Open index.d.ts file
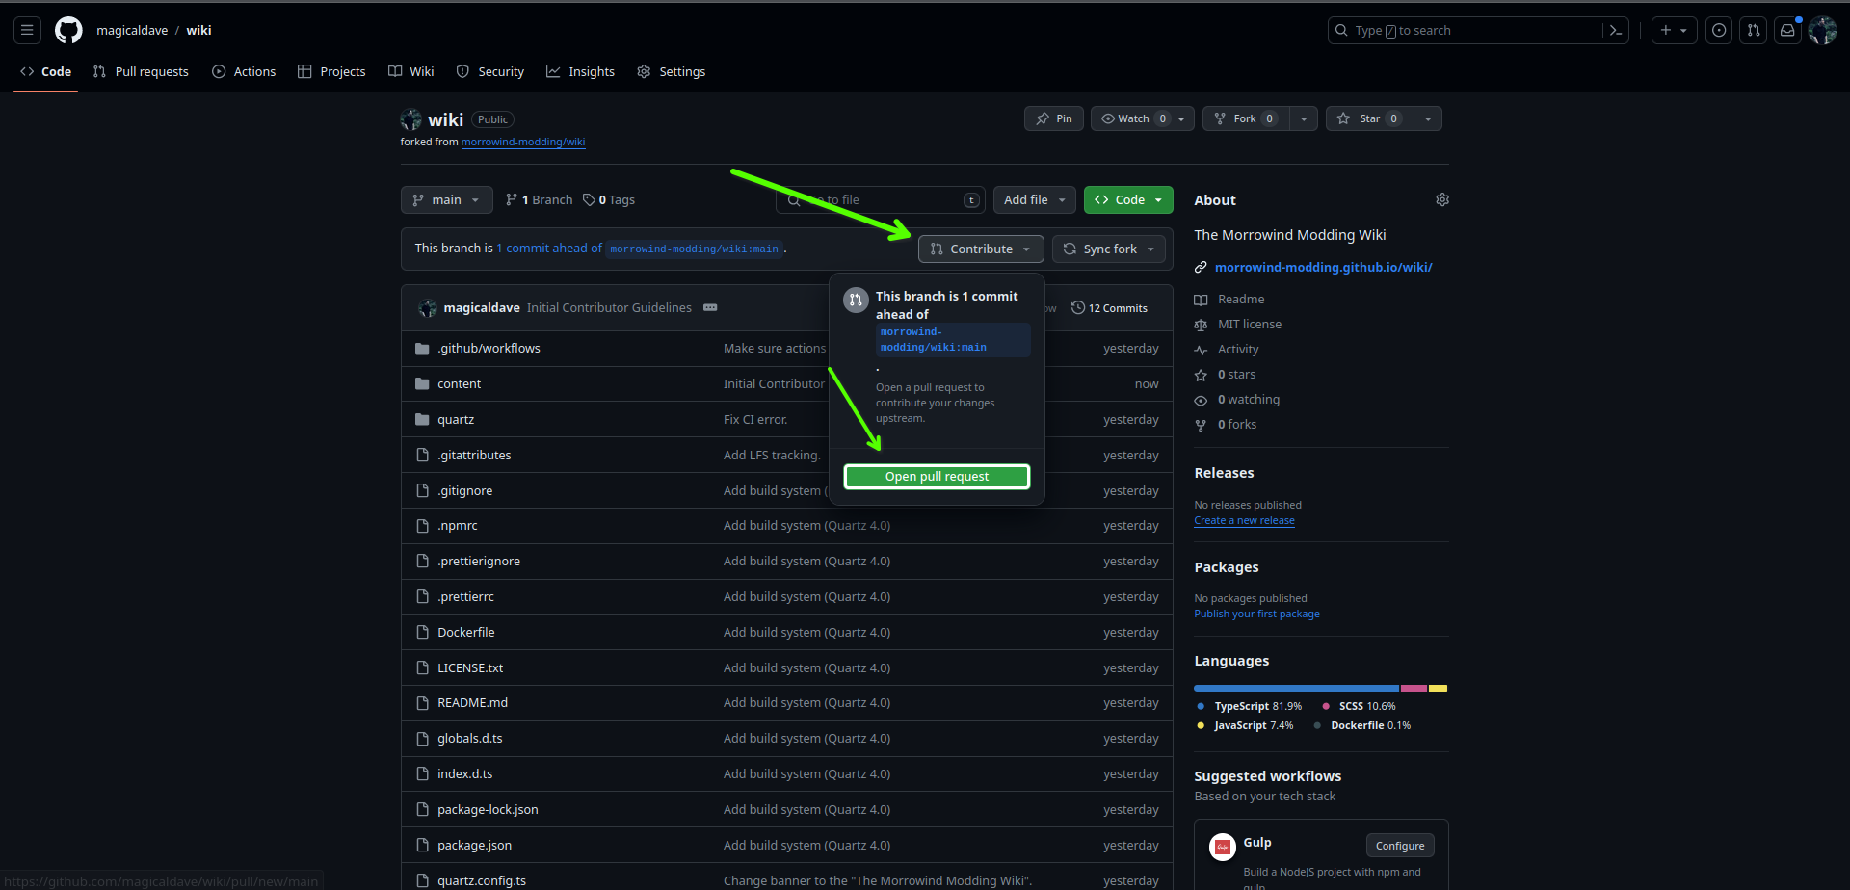Viewport: 1850px width, 890px height. [x=464, y=774]
